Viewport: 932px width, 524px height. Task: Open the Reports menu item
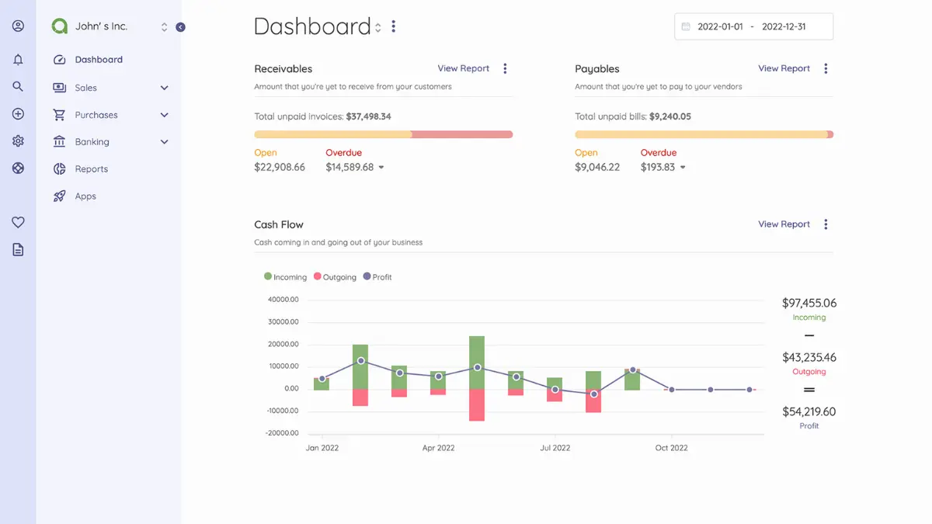(91, 169)
